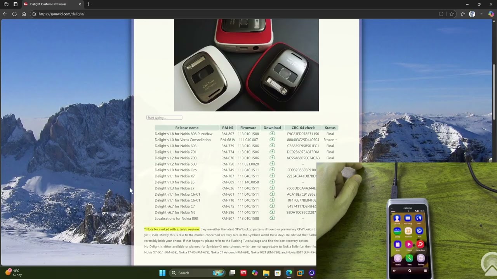Open a new browser tab
Screen dimensions: 497x279
point(88,4)
